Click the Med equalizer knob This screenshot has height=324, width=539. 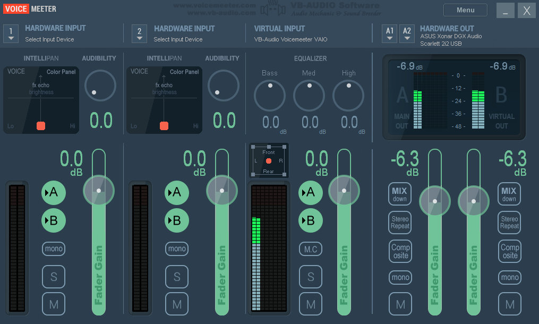(x=309, y=96)
